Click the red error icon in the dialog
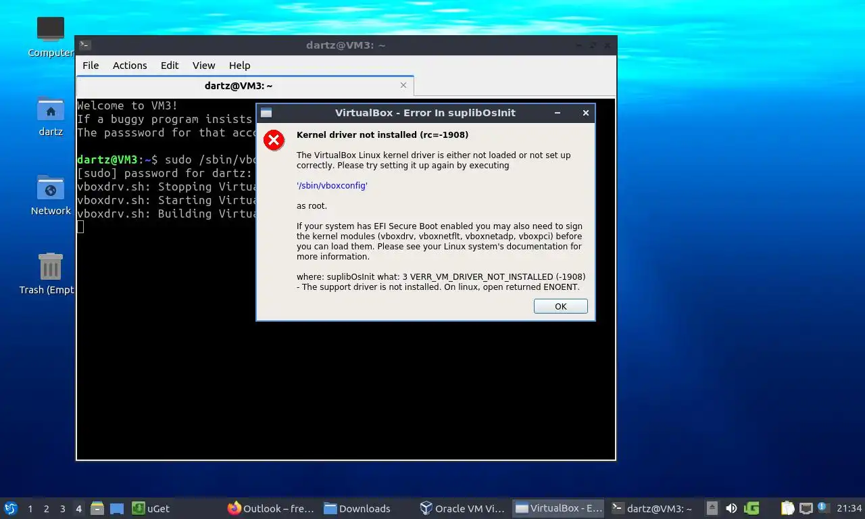The height and width of the screenshot is (519, 865). pyautogui.click(x=274, y=140)
